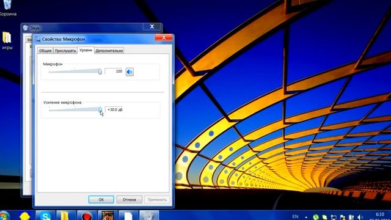
Task: Switch to the Общие tab
Action: click(x=45, y=51)
